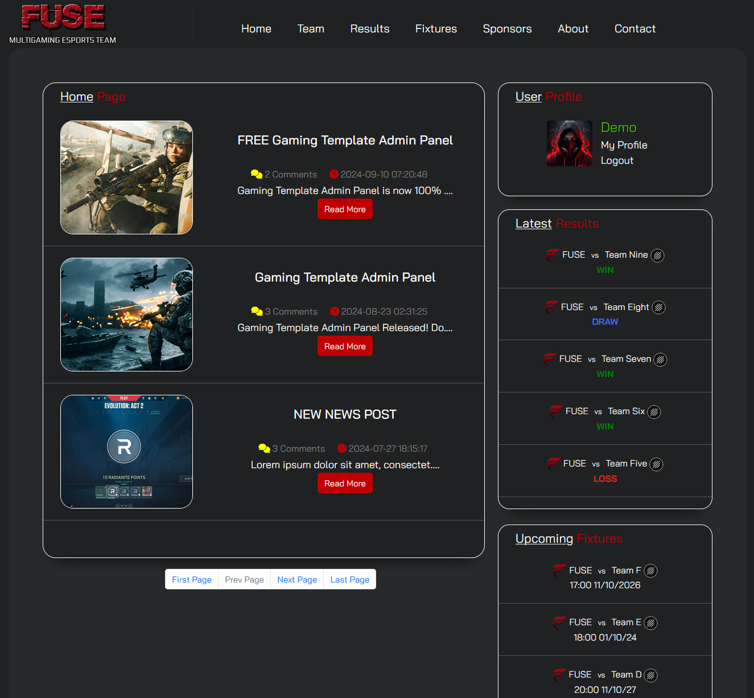Click Team Five's round logo icon
Image resolution: width=754 pixels, height=698 pixels.
point(656,464)
